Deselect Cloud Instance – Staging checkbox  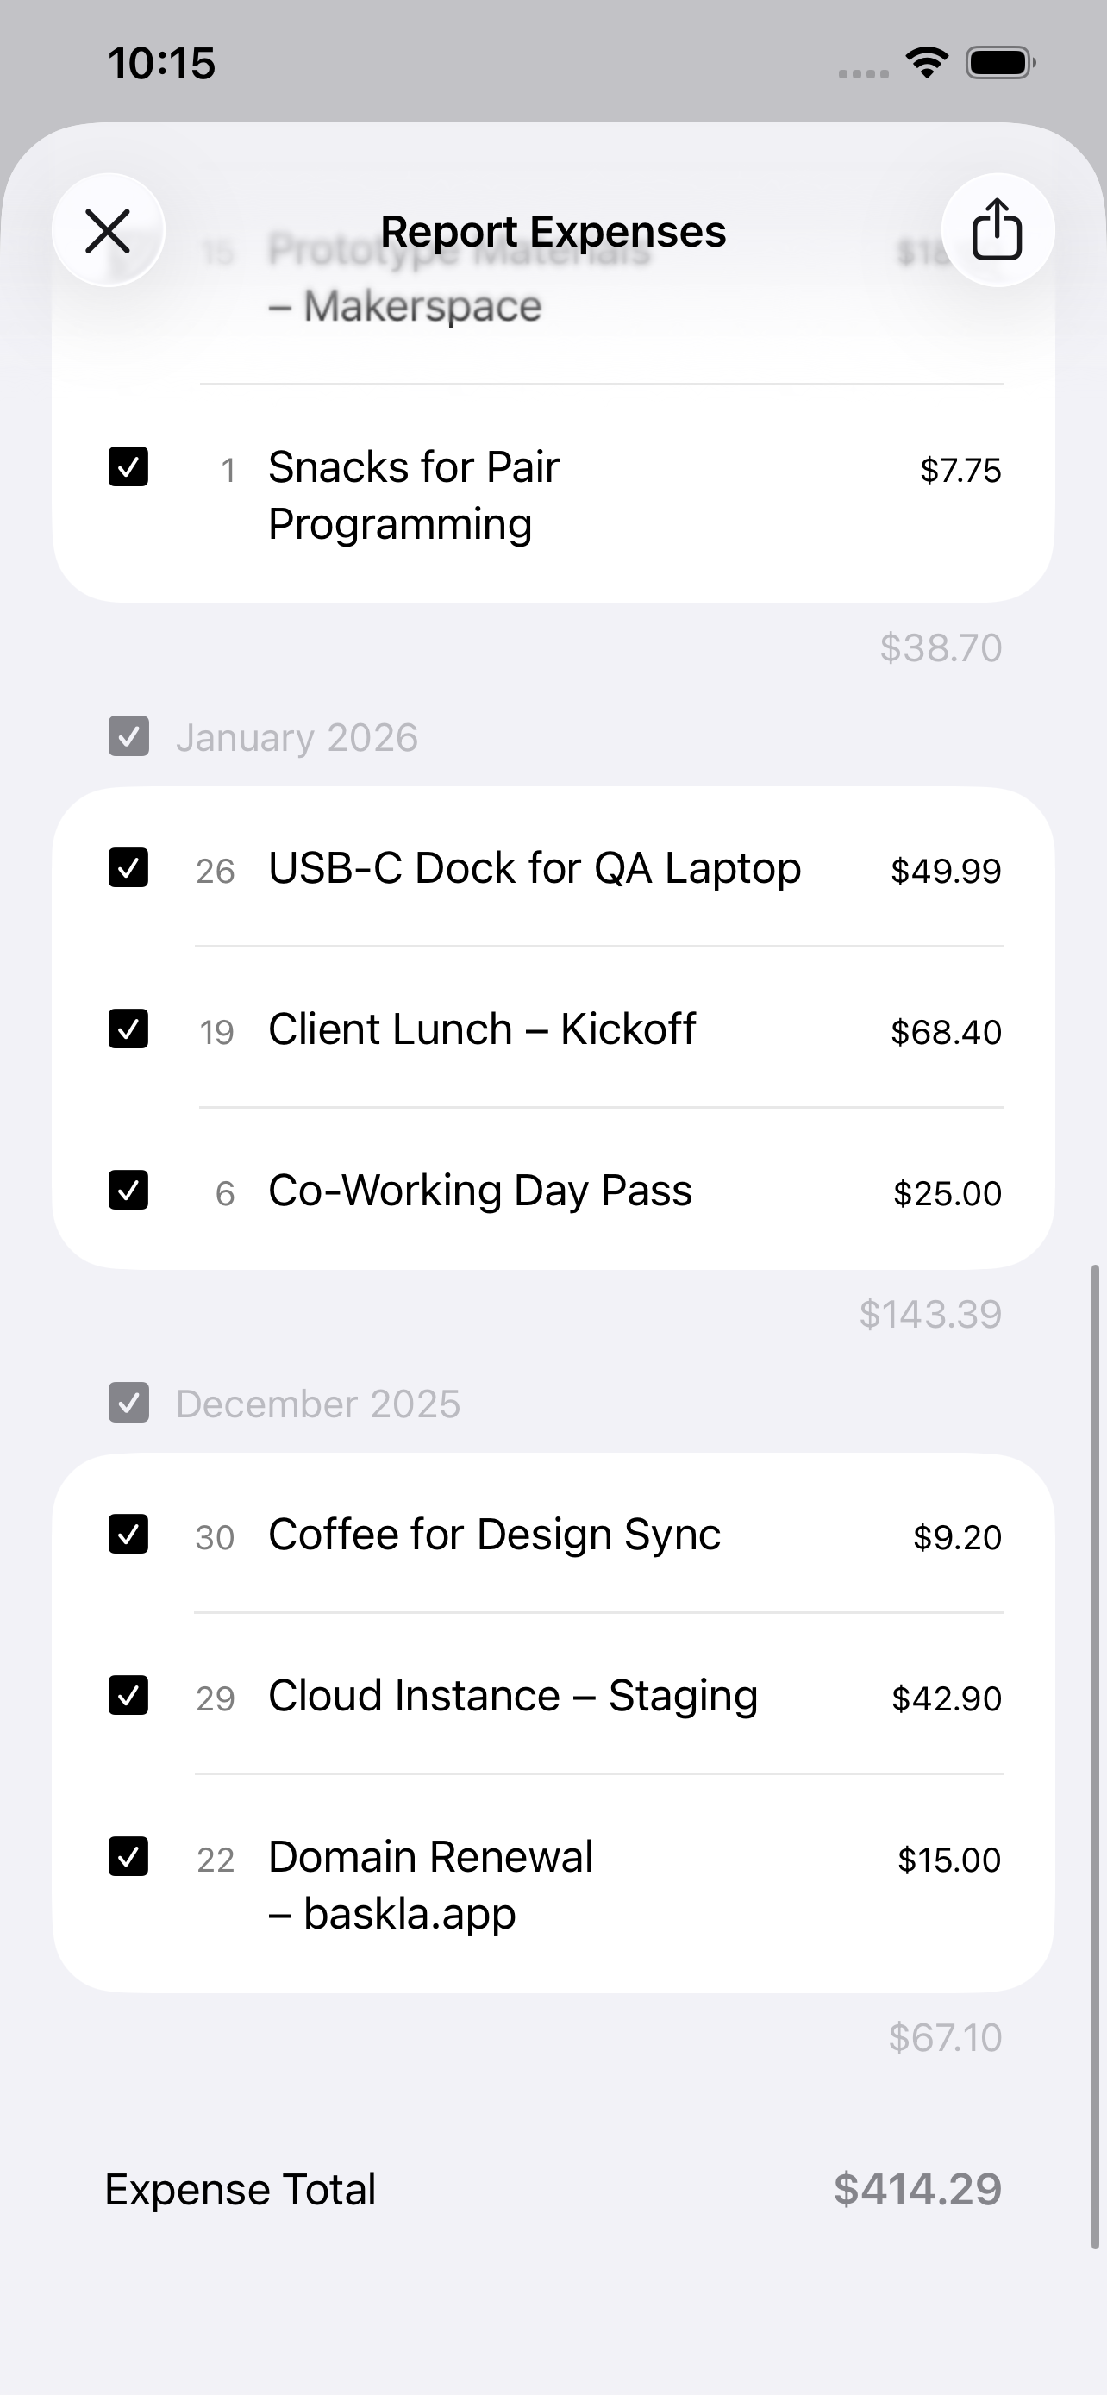128,1696
